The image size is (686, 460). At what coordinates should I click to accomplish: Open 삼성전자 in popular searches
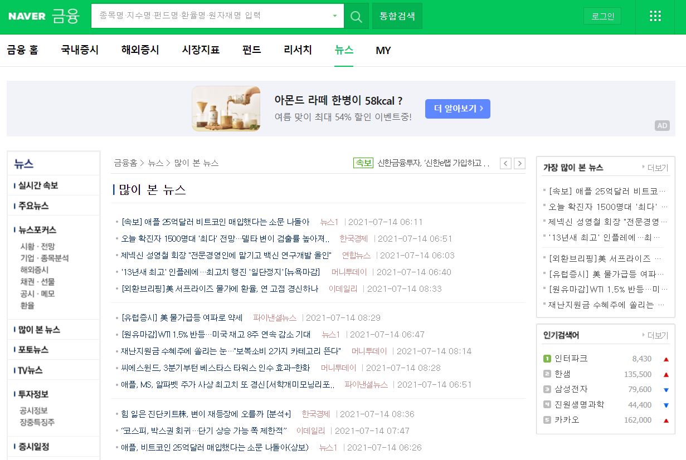pyautogui.click(x=571, y=389)
